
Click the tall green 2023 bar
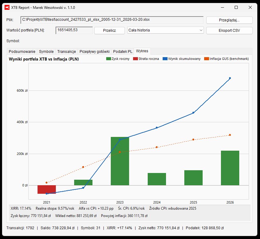120,161
